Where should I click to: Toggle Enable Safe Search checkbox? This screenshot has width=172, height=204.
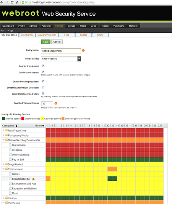(43, 72)
